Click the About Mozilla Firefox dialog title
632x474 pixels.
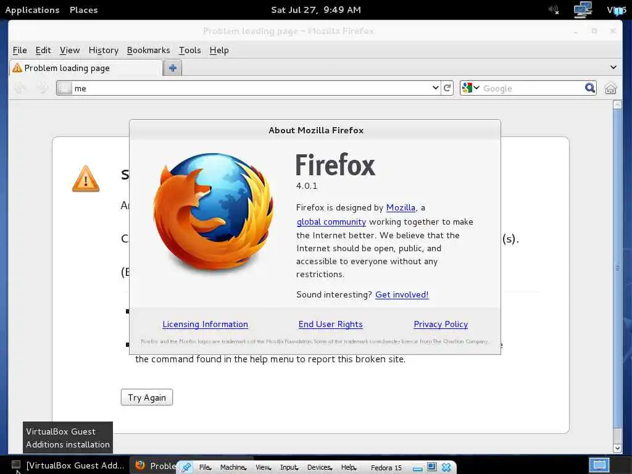(316, 130)
